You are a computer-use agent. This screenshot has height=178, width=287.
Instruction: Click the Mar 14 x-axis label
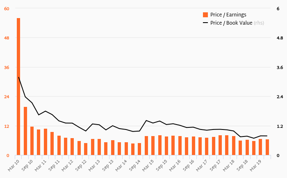[x=121, y=165]
